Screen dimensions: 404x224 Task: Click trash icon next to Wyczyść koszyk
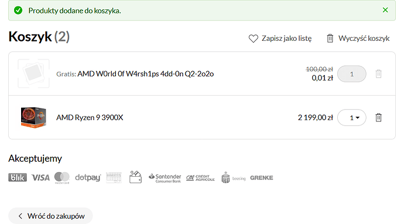point(330,38)
